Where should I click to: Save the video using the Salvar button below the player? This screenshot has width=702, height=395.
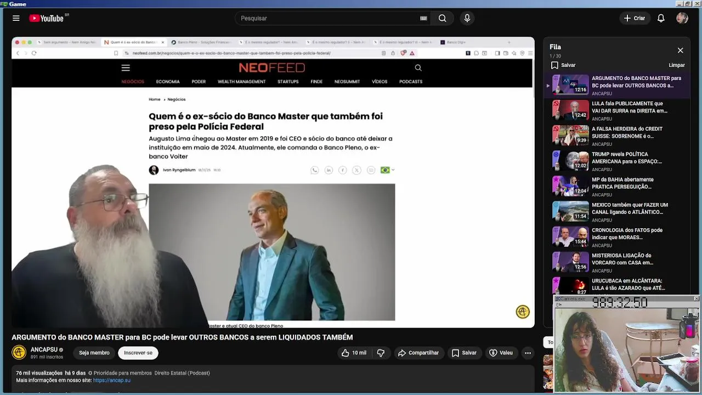pyautogui.click(x=464, y=353)
